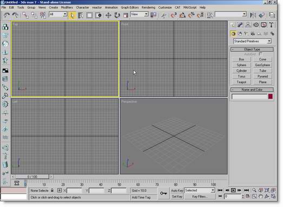
Task: Click the Sphere primitive button
Action: click(241, 65)
